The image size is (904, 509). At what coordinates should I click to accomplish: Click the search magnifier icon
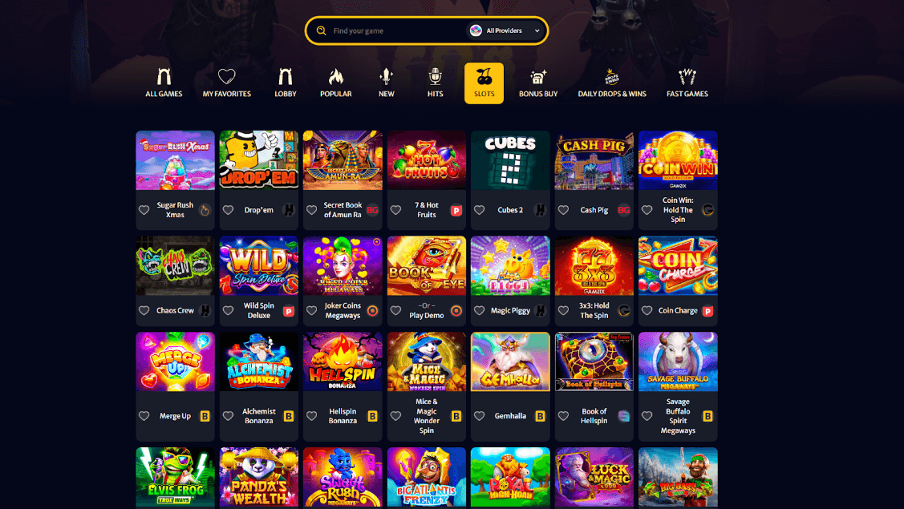point(321,30)
